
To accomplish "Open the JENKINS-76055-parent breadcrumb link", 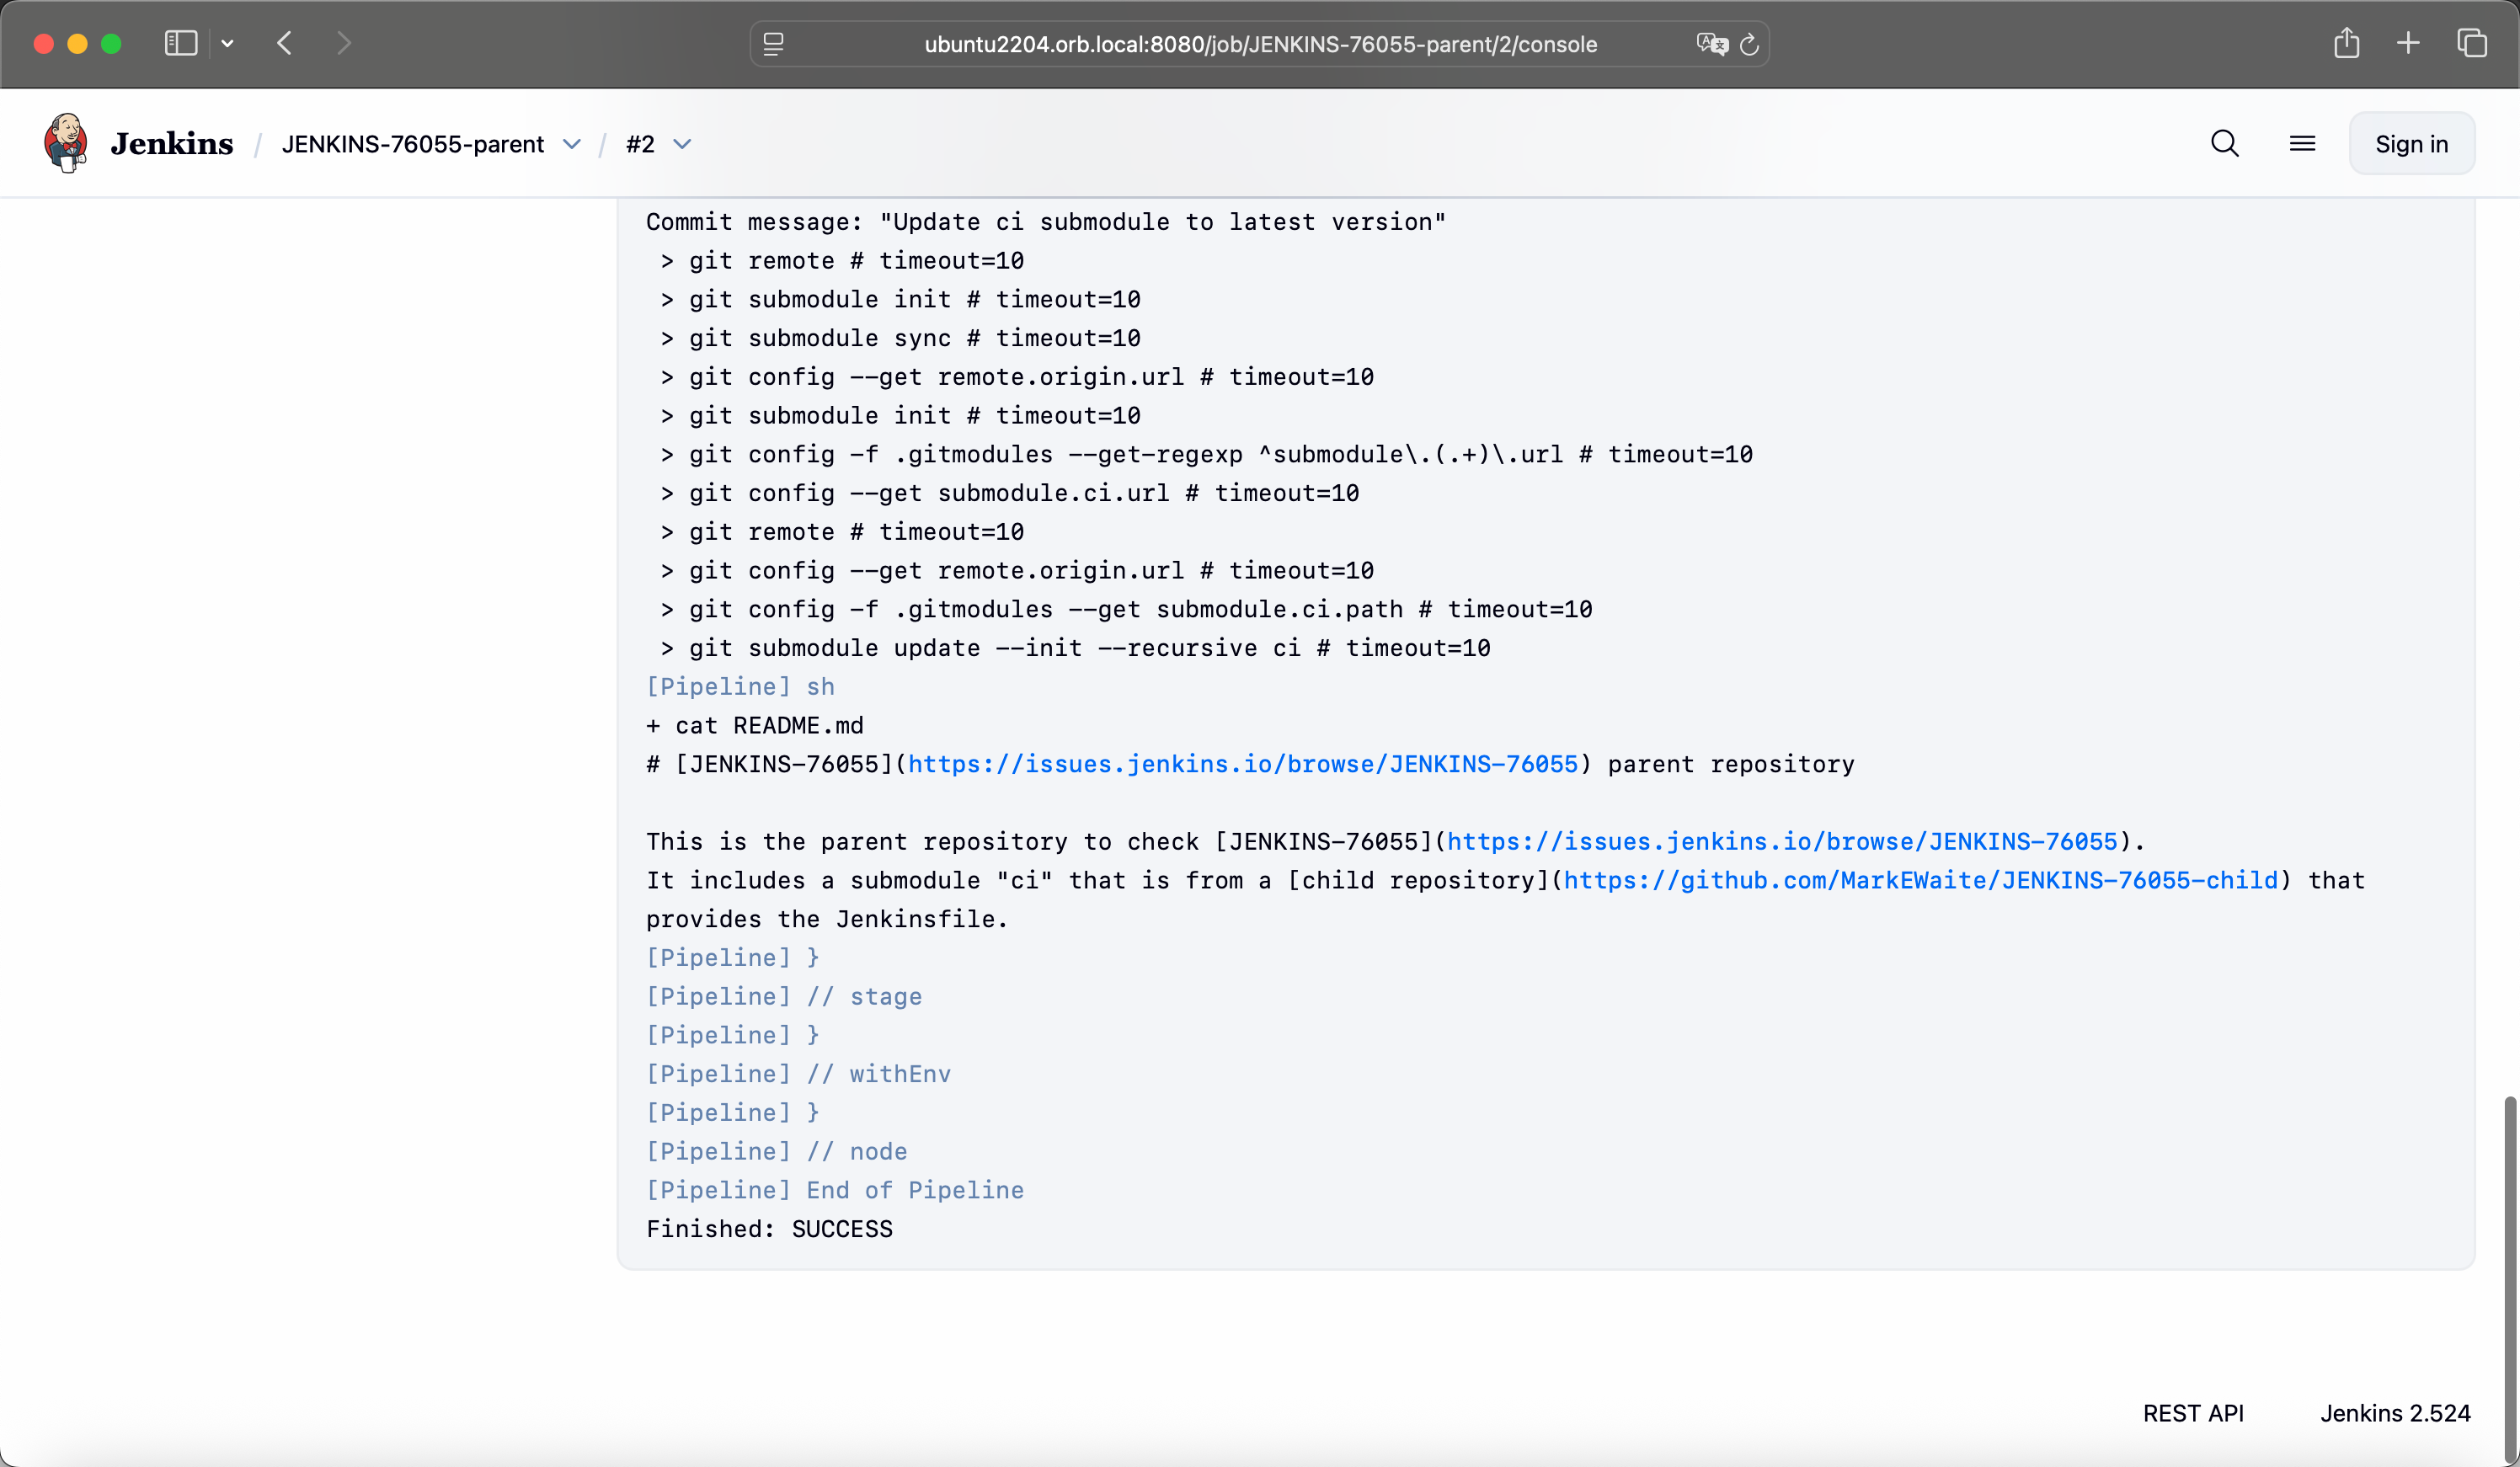I will tap(413, 144).
